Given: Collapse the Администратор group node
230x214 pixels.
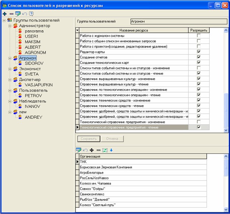Looking at the screenshot, I should [10, 26].
